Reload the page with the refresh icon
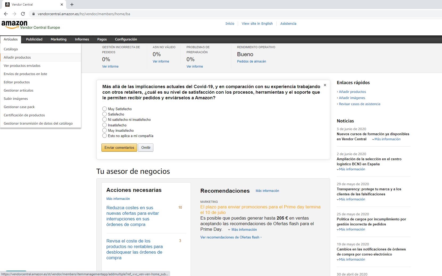Viewport: 442px width, 276px height. [x=23, y=14]
